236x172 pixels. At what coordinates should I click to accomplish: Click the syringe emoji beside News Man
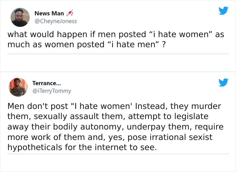click(70, 13)
